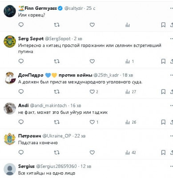Open more options menu on Sergius's tweet
Image resolution: width=173 pixels, height=178 pixels.
(171, 166)
